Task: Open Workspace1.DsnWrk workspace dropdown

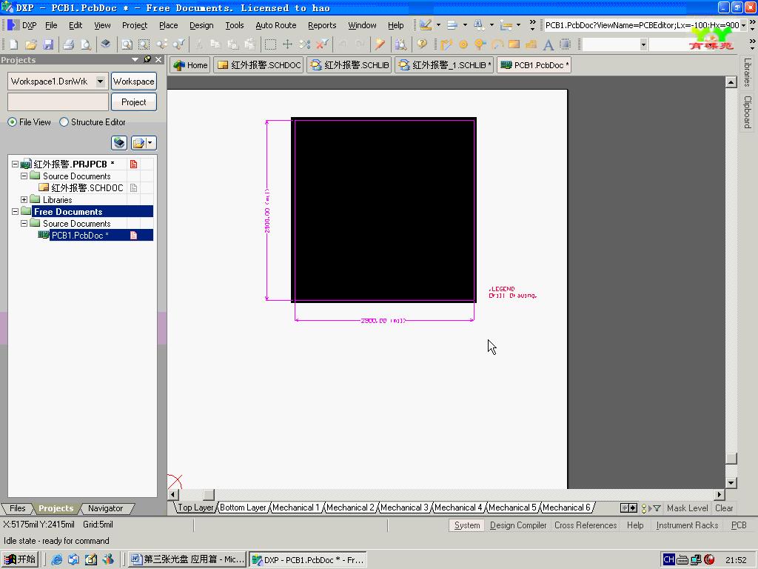Action: pos(100,81)
